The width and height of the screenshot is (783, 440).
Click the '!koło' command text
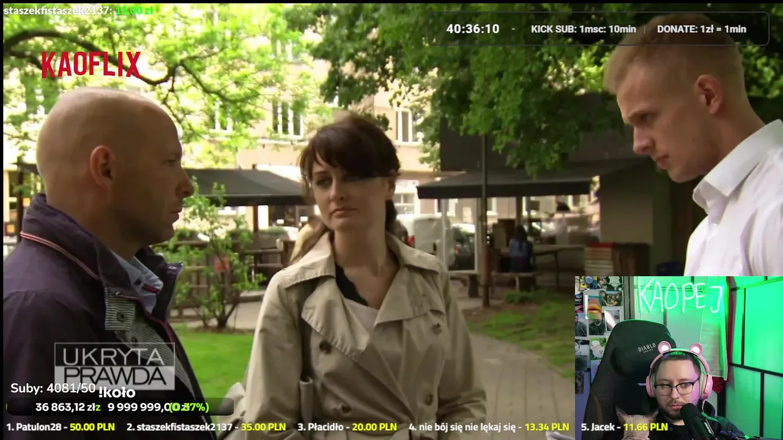click(x=116, y=392)
